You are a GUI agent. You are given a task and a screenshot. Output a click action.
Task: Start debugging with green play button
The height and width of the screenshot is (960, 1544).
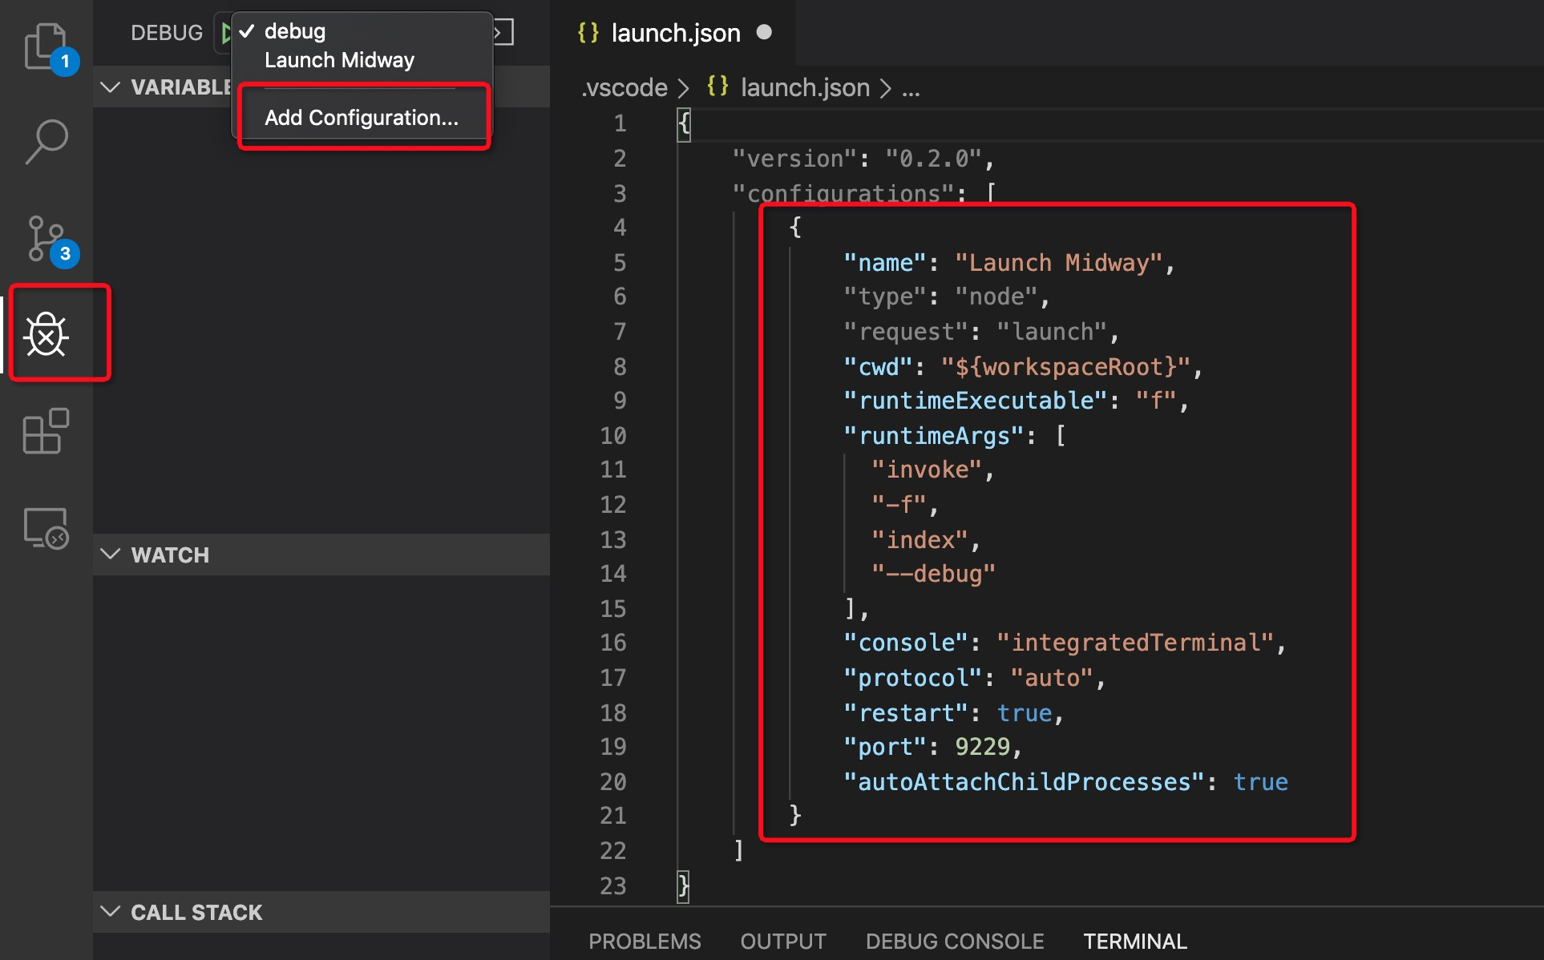tap(224, 33)
